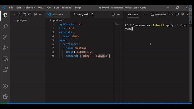Click the 'apiVersion' key on line 1

(x=67, y=24)
